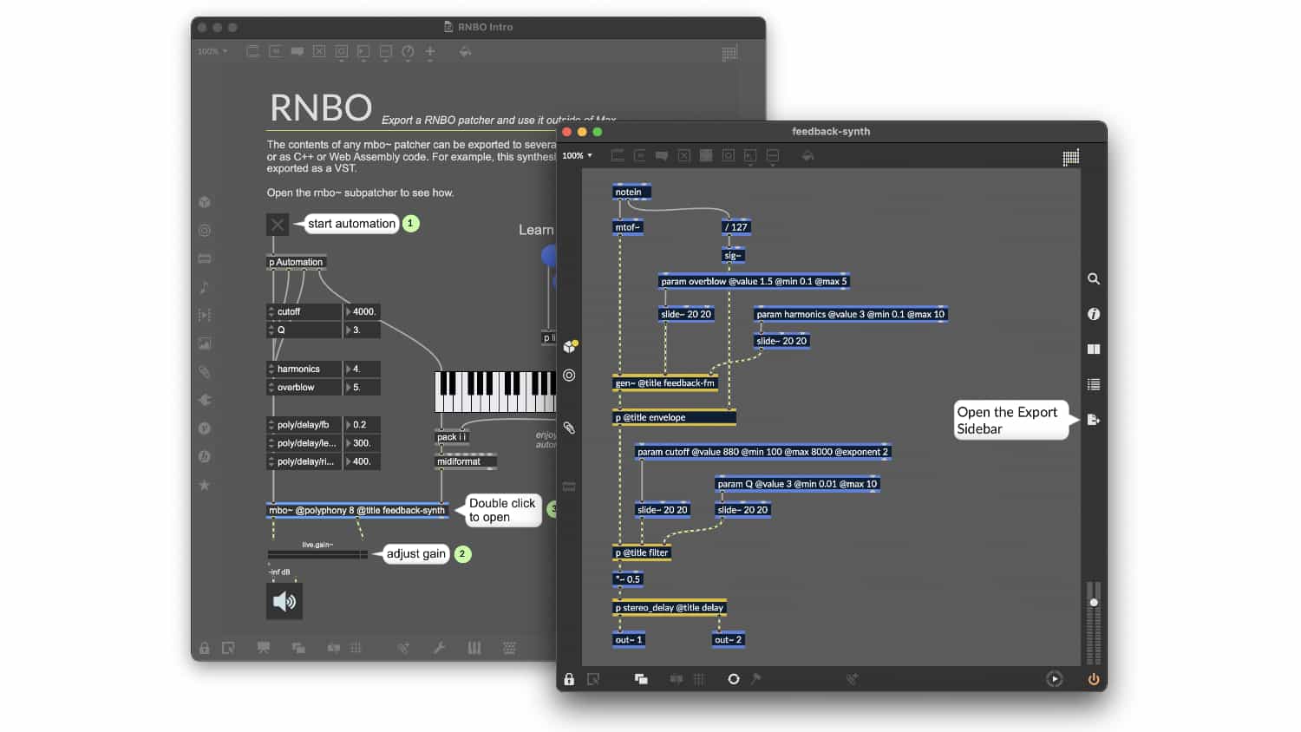Select the p @title envelope subpatcher
Viewport: 1301px width, 732px height.
(674, 417)
